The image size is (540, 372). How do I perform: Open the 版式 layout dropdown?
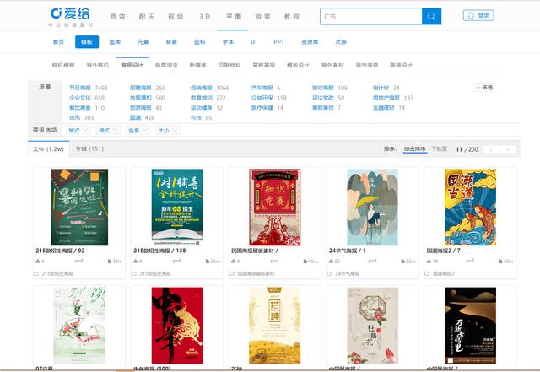(78, 131)
